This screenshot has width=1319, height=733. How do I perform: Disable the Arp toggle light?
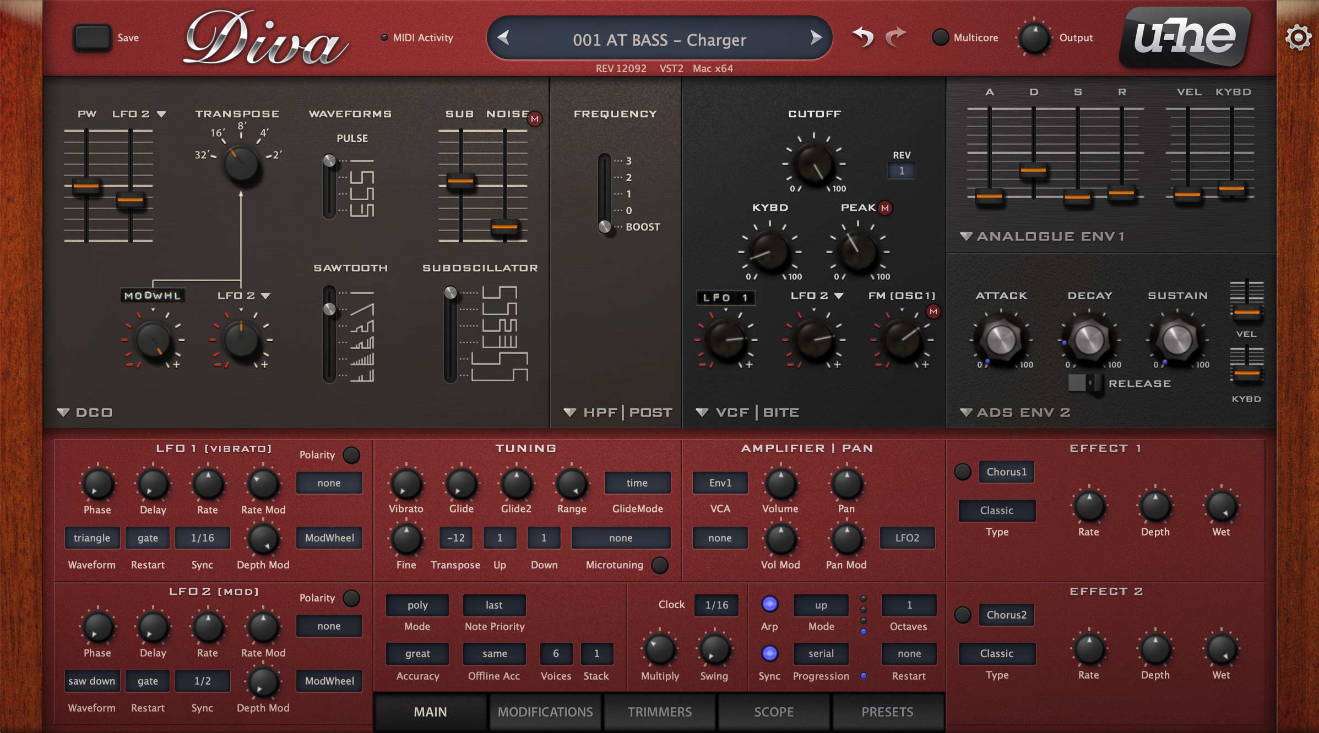[769, 604]
